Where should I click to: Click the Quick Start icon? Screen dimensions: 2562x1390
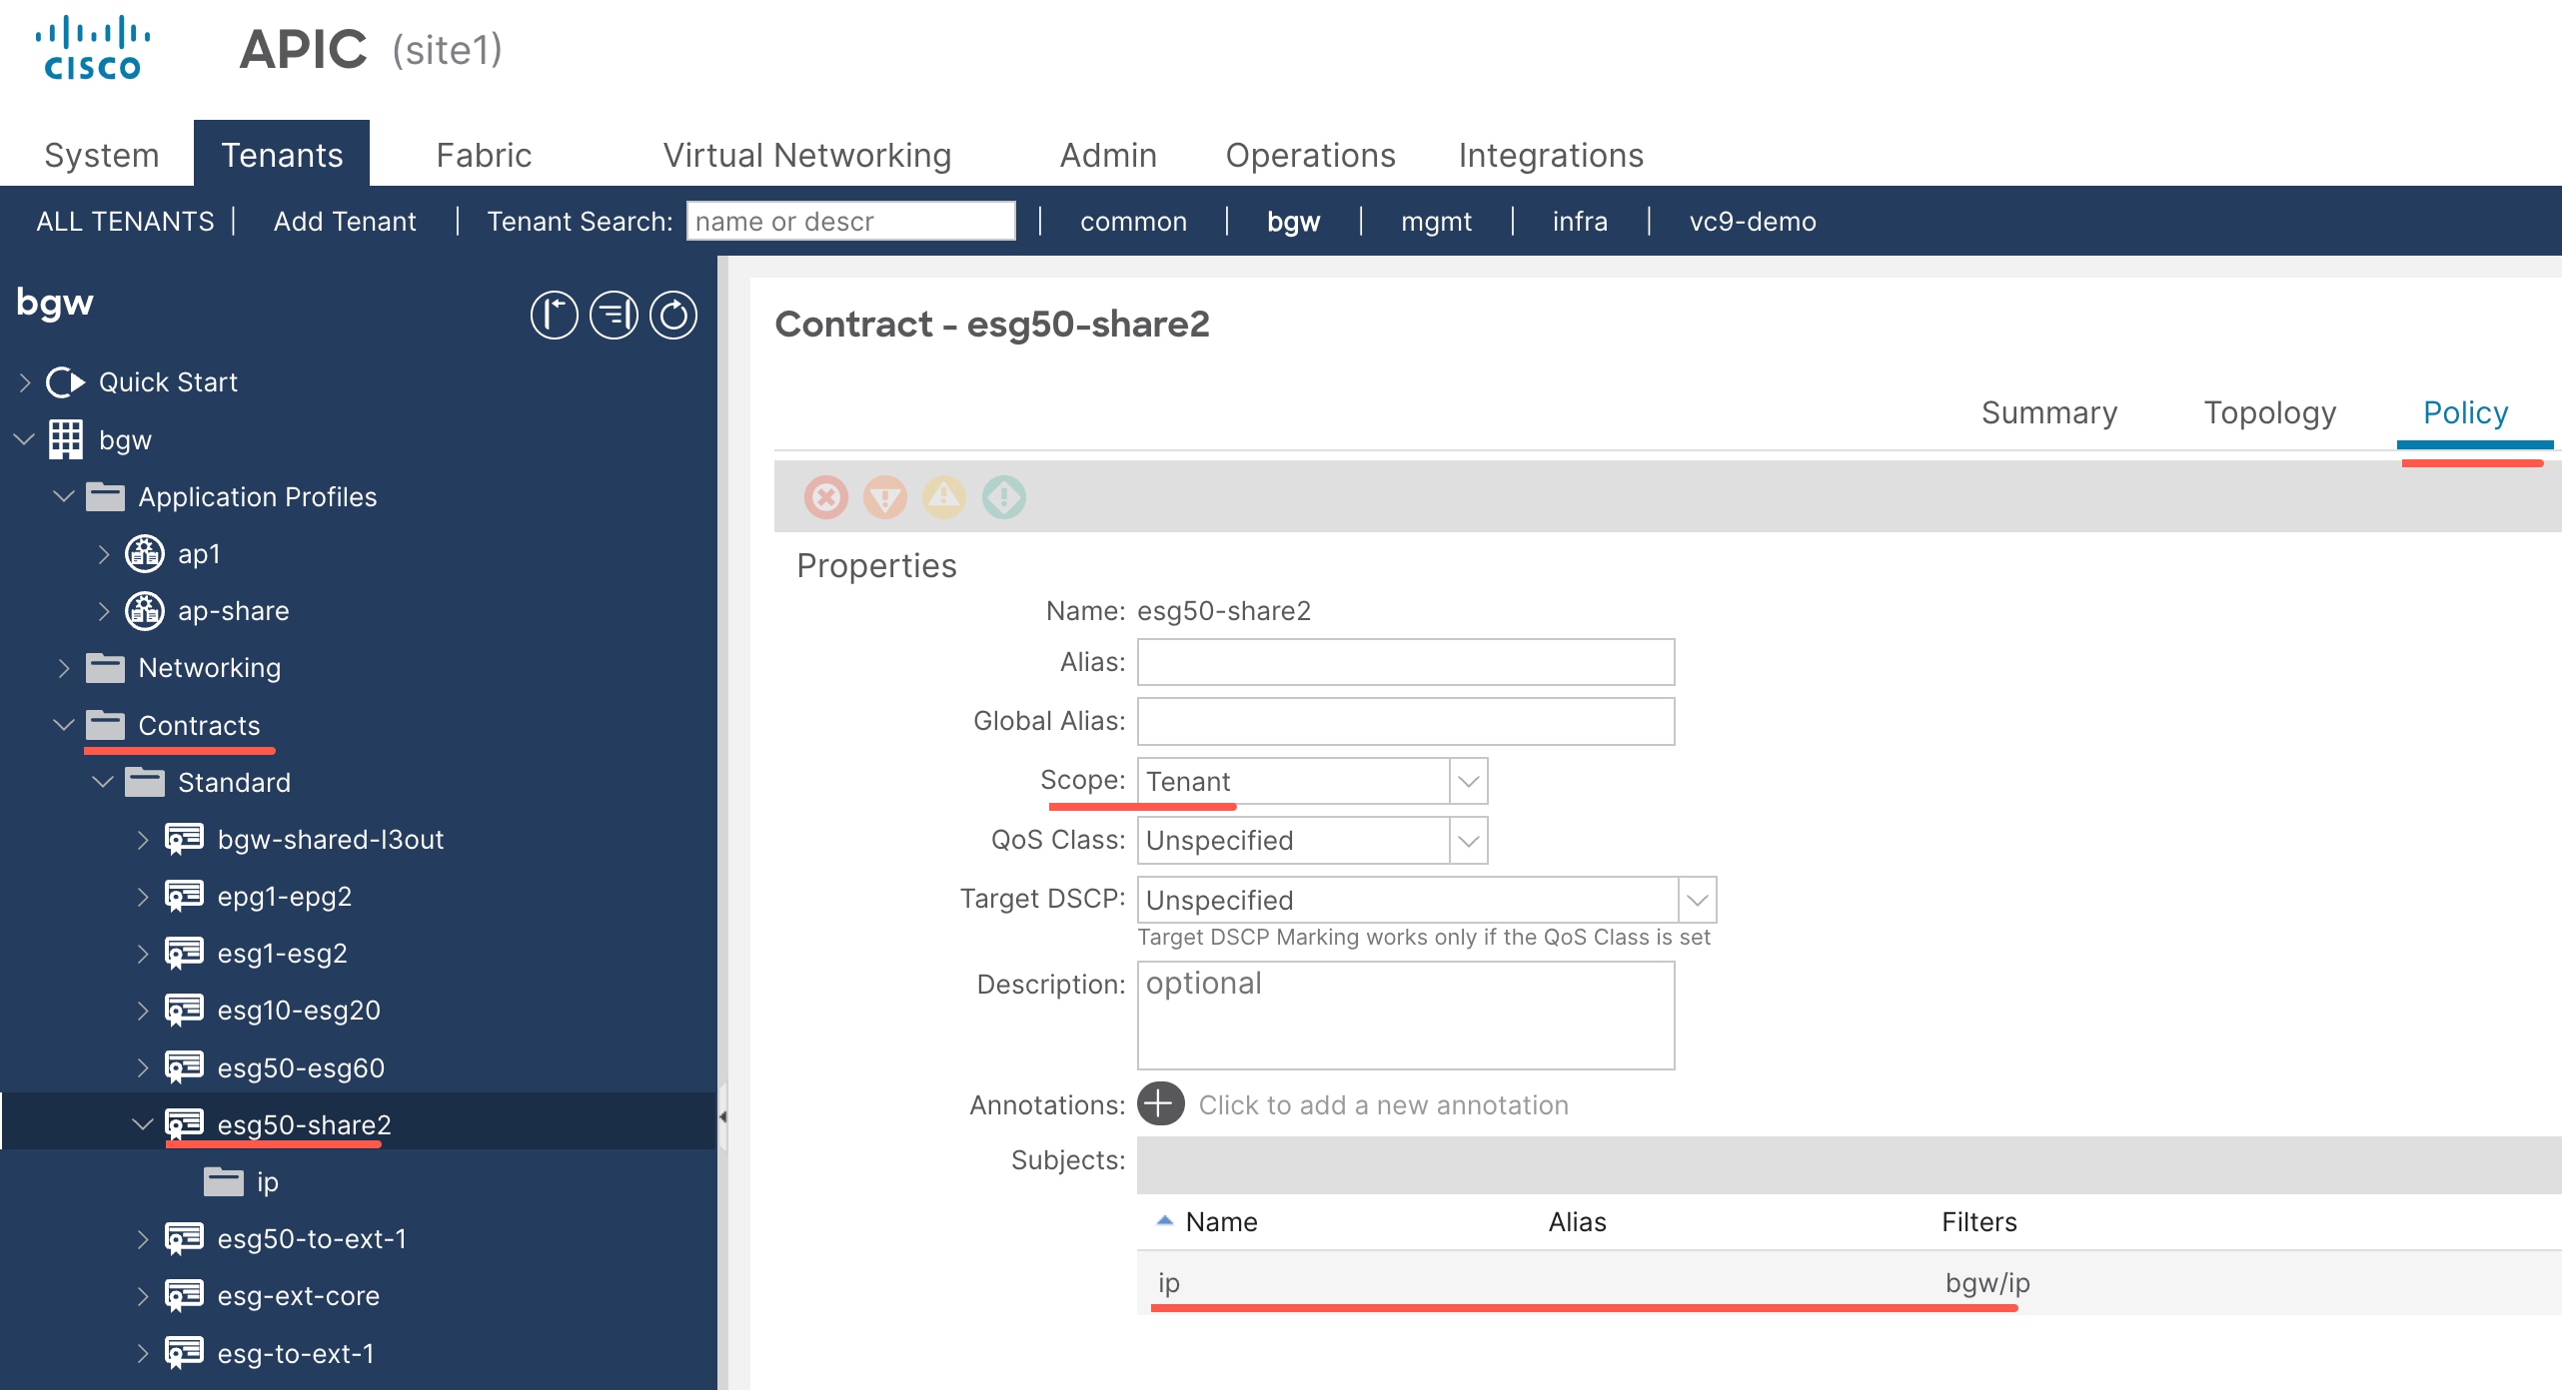click(x=66, y=382)
